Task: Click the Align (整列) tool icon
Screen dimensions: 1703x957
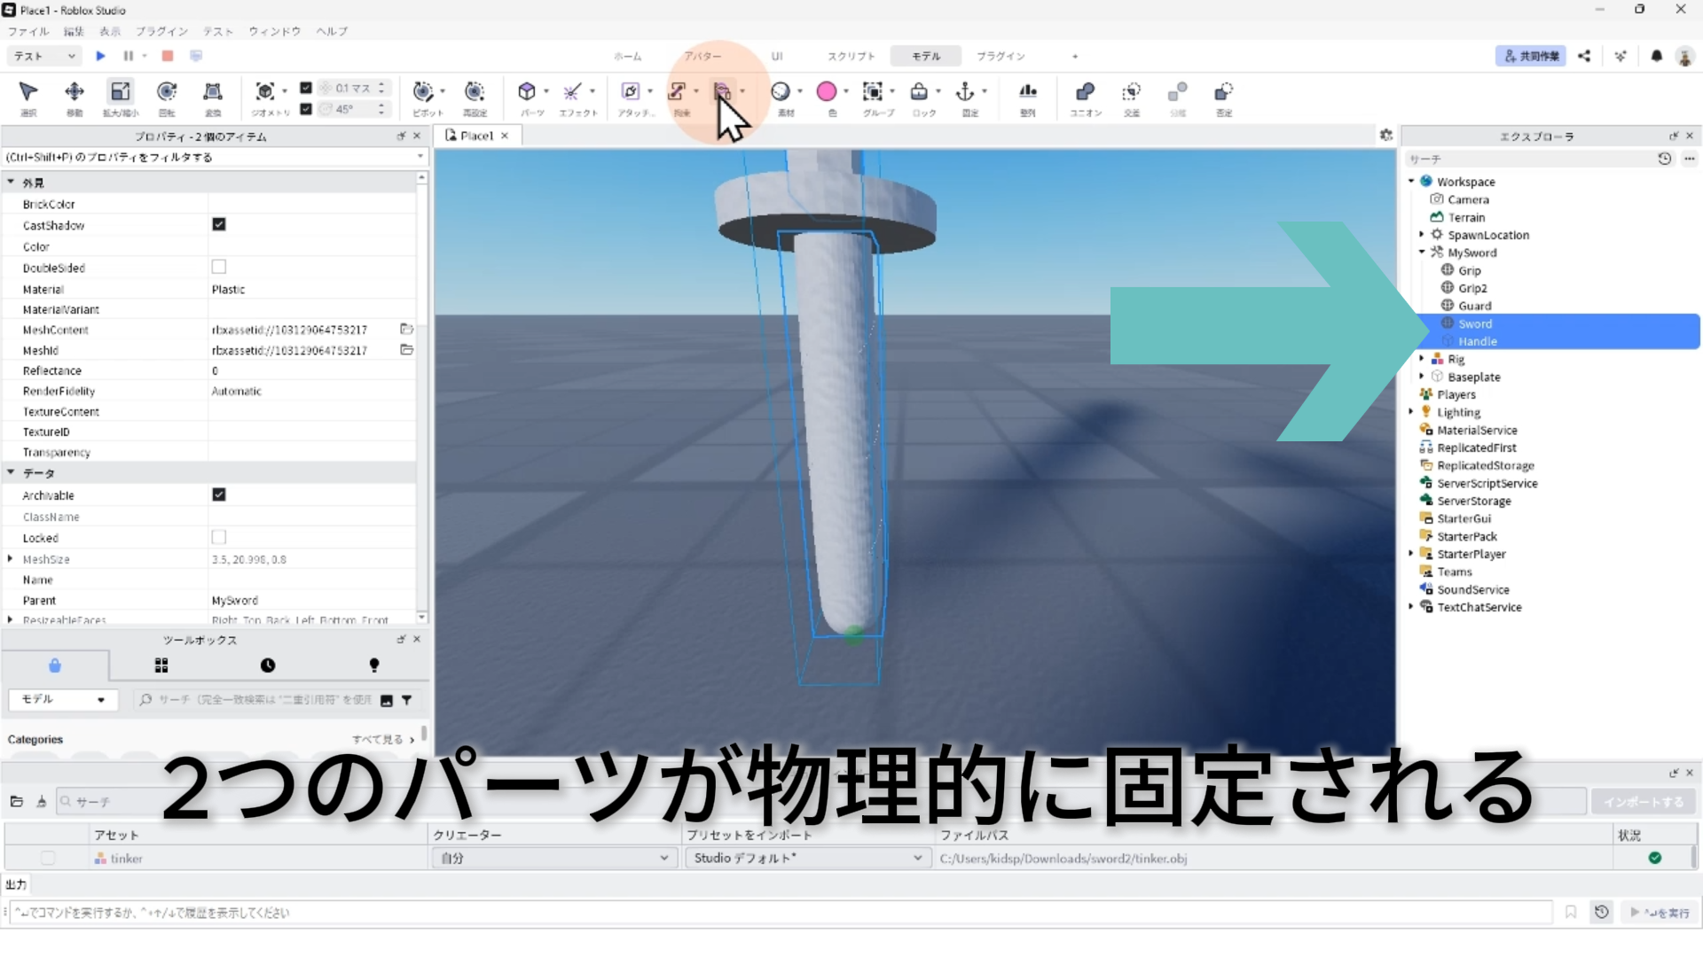Action: [1027, 92]
